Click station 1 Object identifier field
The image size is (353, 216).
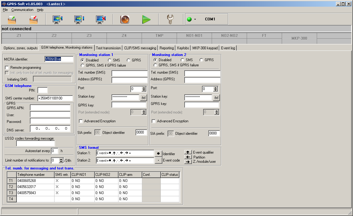click(141, 133)
